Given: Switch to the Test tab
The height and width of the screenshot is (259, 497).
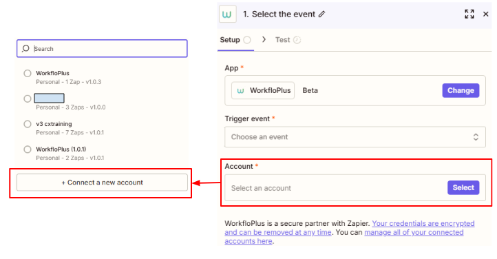Looking at the screenshot, I should [x=282, y=40].
